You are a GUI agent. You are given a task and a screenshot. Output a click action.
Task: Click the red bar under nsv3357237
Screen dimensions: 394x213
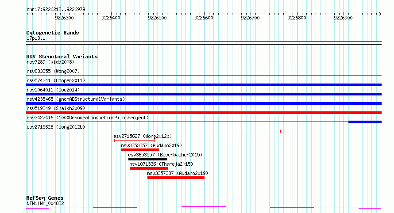(x=176, y=178)
